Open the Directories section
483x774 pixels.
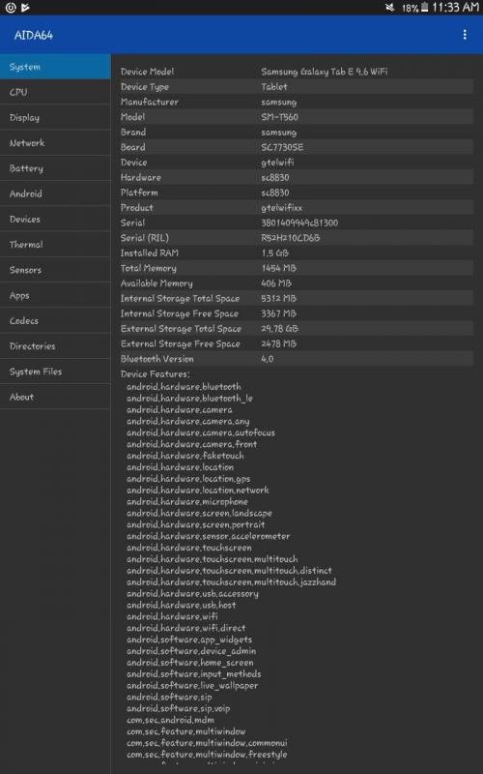tap(55, 346)
